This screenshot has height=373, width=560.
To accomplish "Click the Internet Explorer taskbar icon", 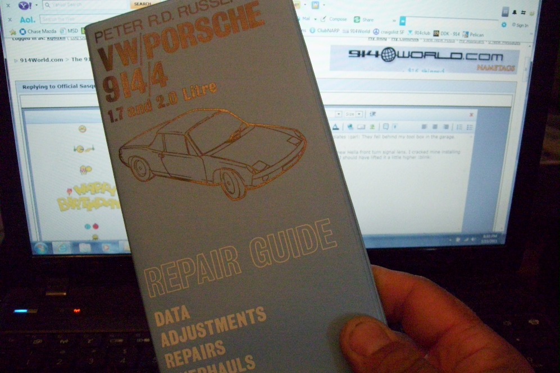I will tap(62, 248).
